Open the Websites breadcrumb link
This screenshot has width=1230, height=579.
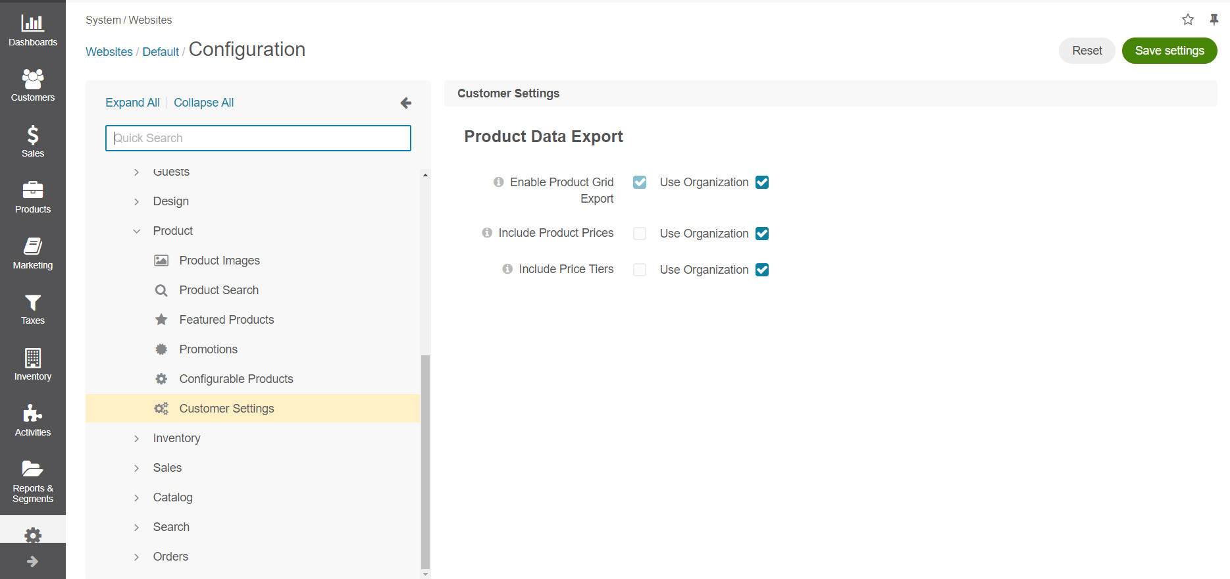(109, 52)
